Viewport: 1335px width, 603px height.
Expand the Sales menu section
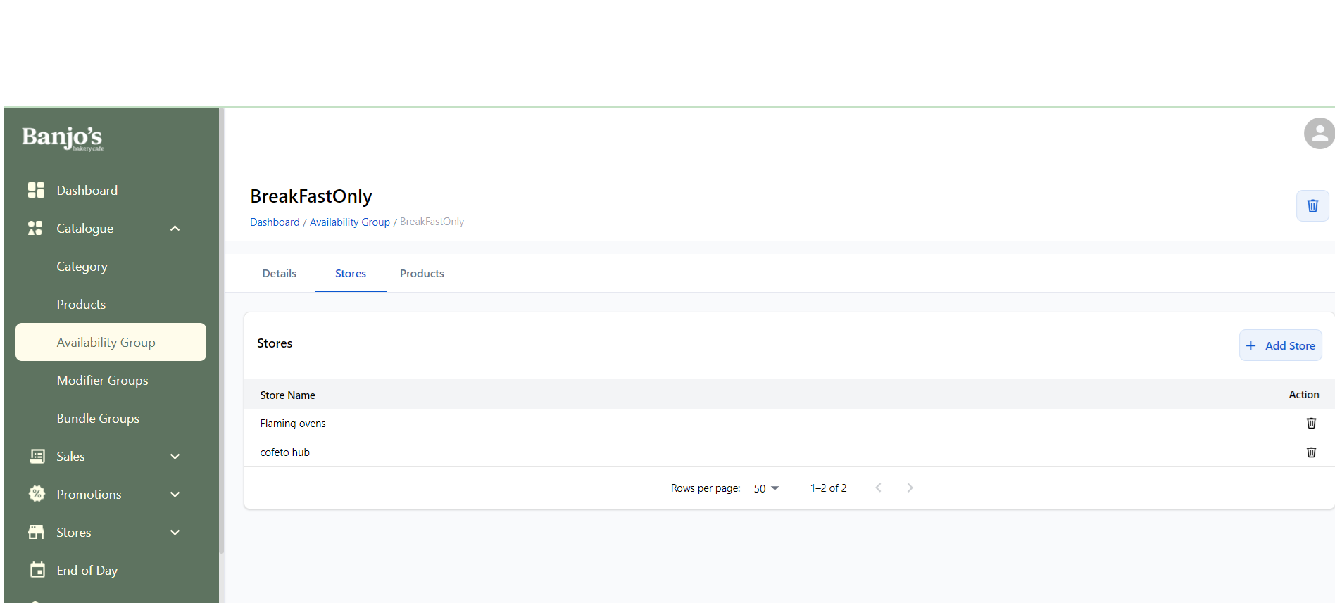[x=175, y=457]
